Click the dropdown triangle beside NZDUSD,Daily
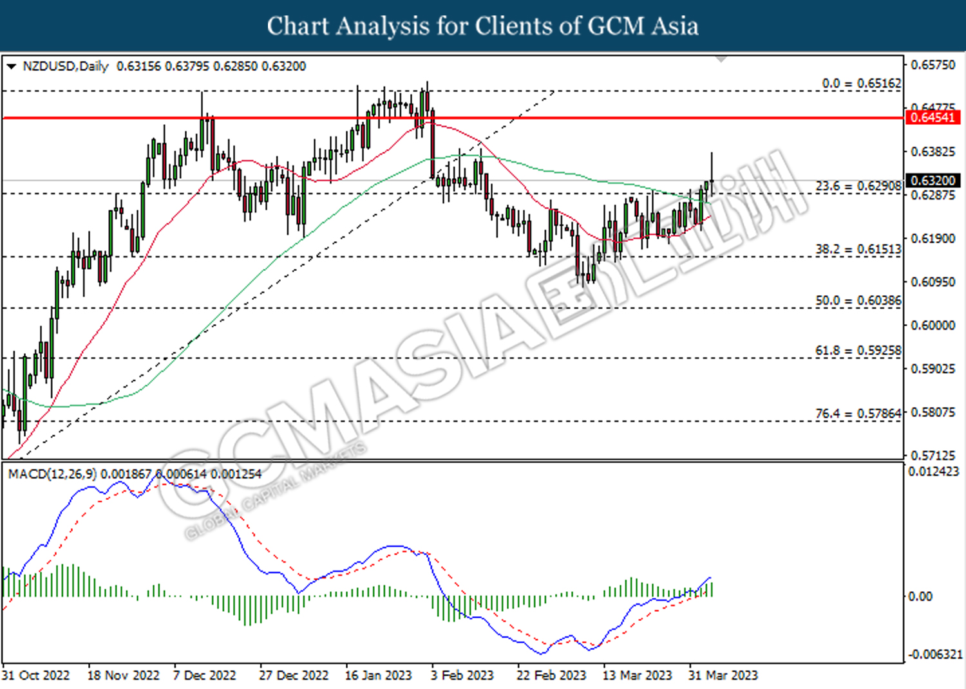 tap(11, 66)
